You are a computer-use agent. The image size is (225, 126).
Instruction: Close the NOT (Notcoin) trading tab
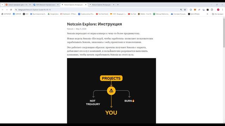[58, 5]
